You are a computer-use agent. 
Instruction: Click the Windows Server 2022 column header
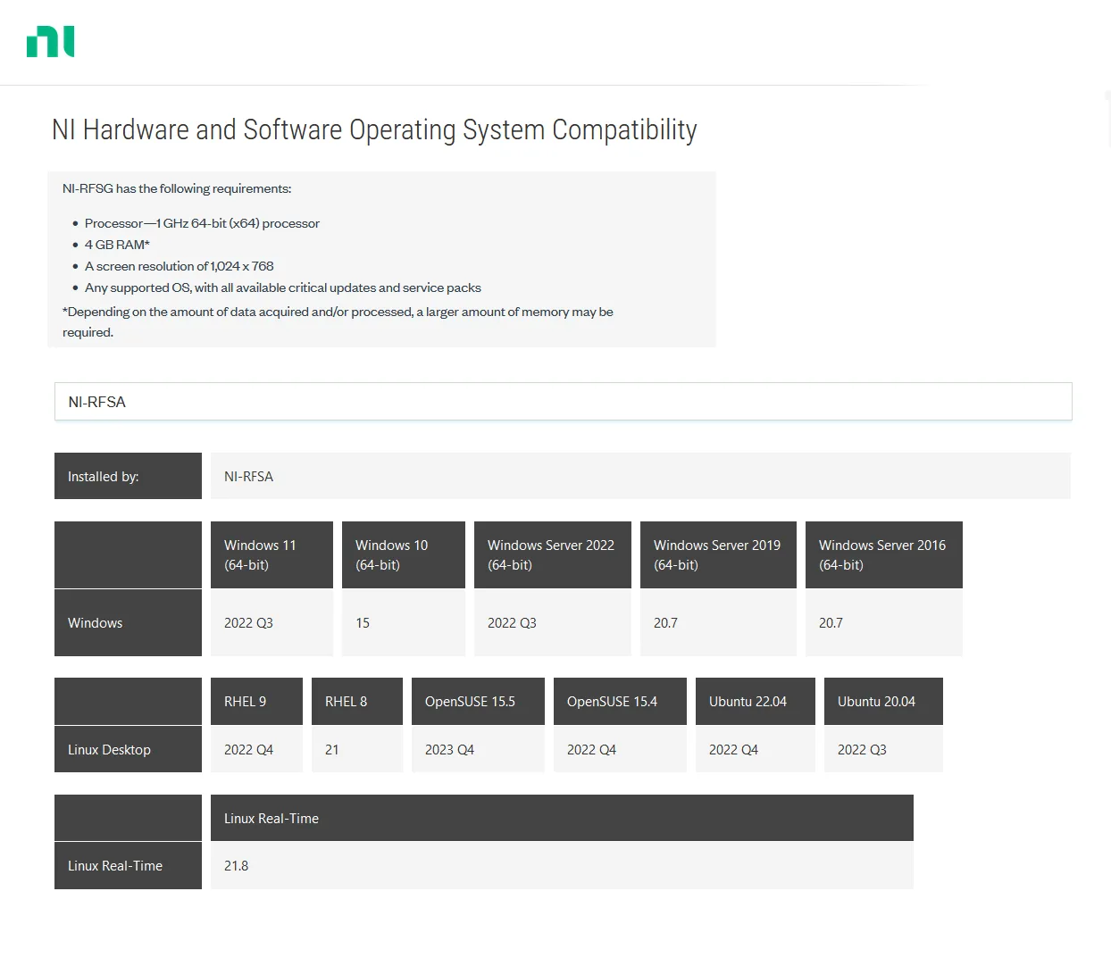click(x=553, y=554)
